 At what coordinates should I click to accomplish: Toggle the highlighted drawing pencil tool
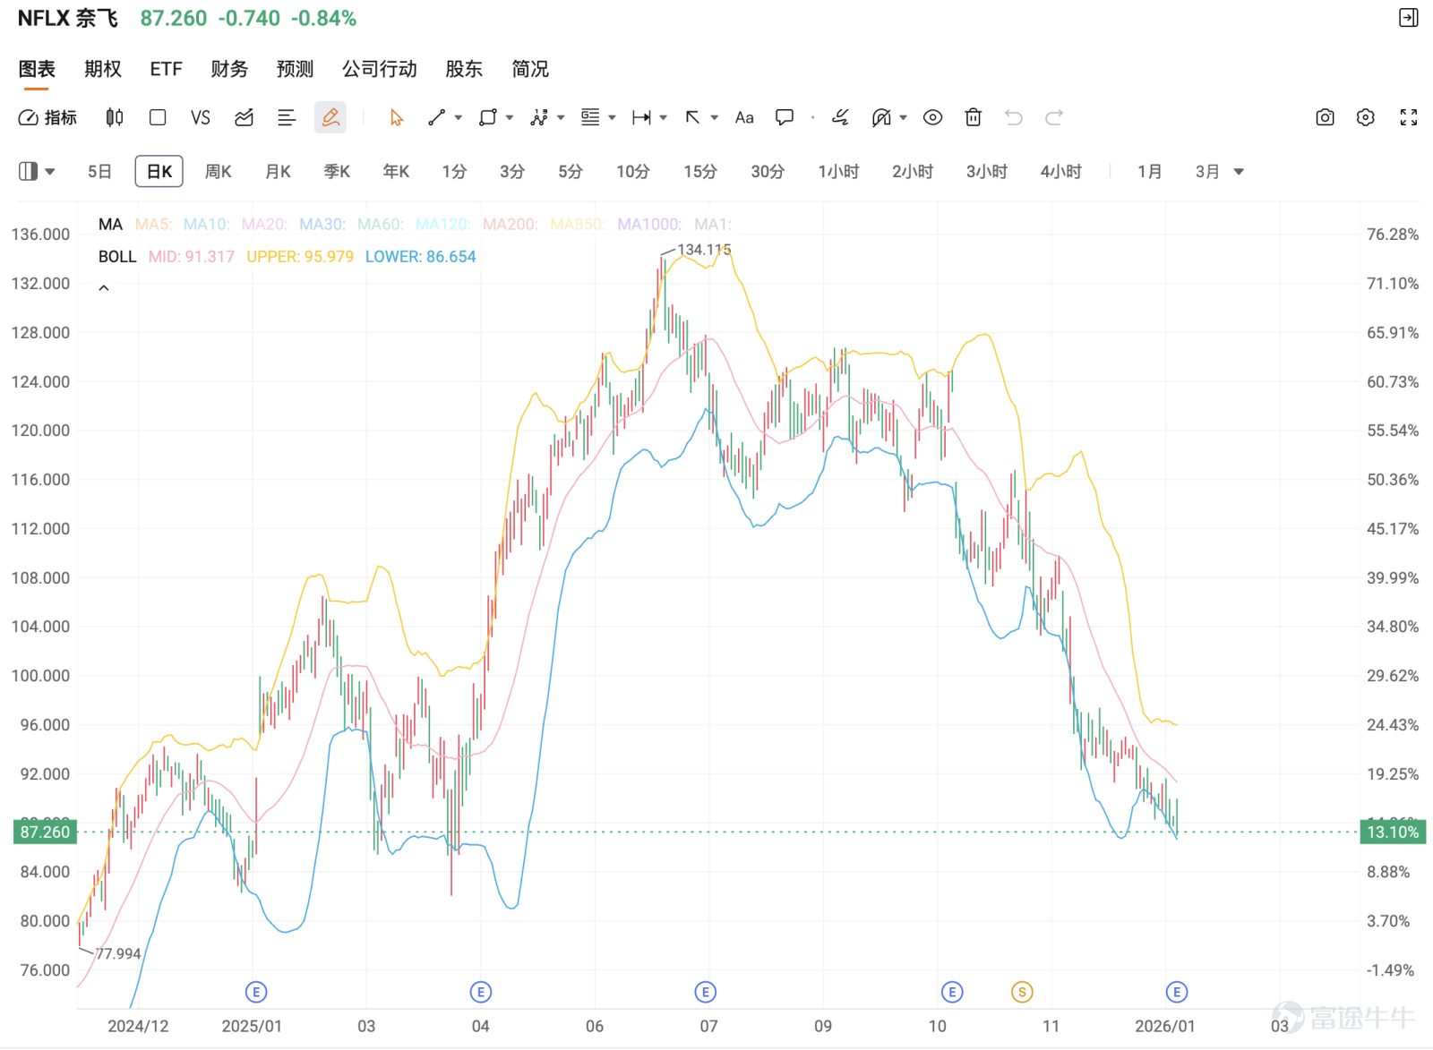[330, 117]
